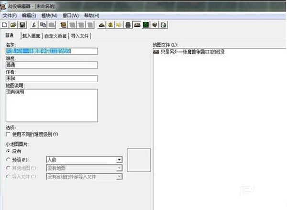
Task: Open the Terrain Editor mountain icon
Action: [x=101, y=25]
